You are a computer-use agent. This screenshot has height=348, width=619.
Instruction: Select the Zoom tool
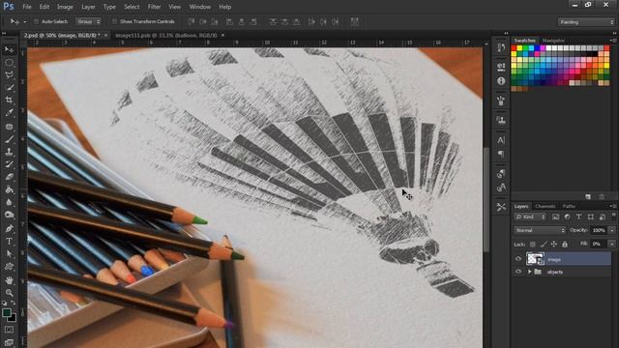(9, 293)
